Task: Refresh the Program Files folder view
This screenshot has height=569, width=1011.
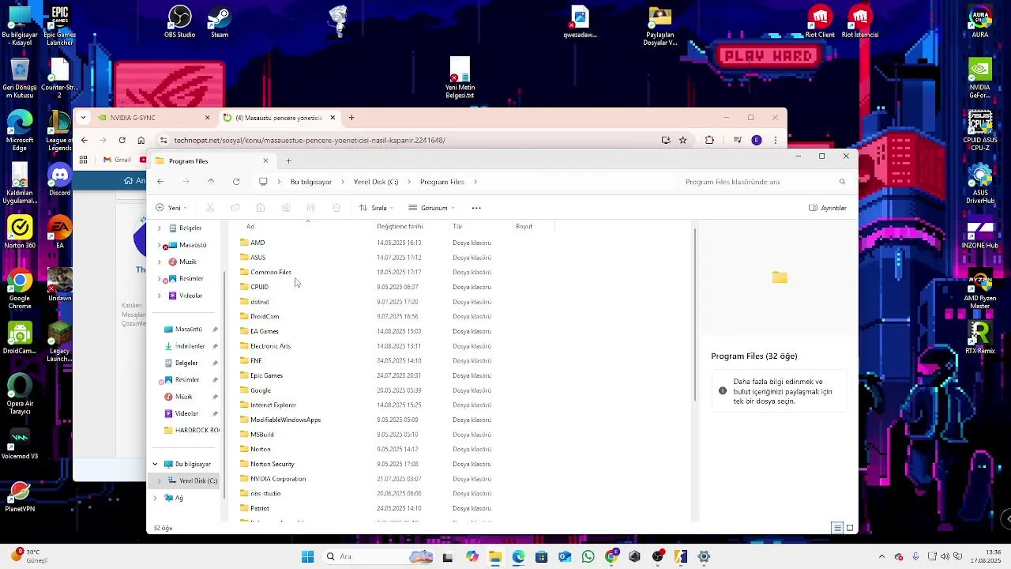Action: point(236,182)
